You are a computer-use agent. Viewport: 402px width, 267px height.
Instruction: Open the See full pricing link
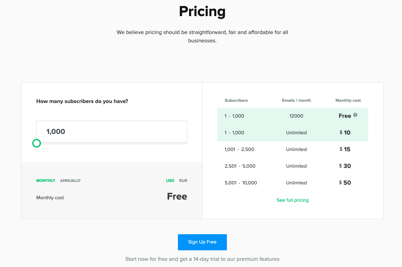293,200
